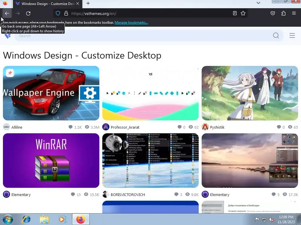The height and width of the screenshot is (225, 301).
Task: Bookmark this page with star icon
Action: click(x=243, y=13)
